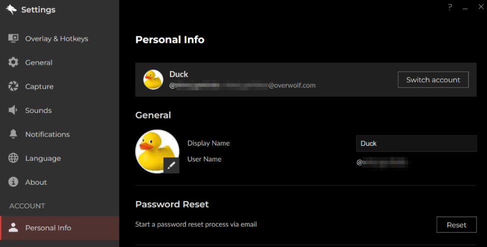Screen dimensions: 487x247
Task: Click the Duck name in account card
Action: (x=178, y=74)
